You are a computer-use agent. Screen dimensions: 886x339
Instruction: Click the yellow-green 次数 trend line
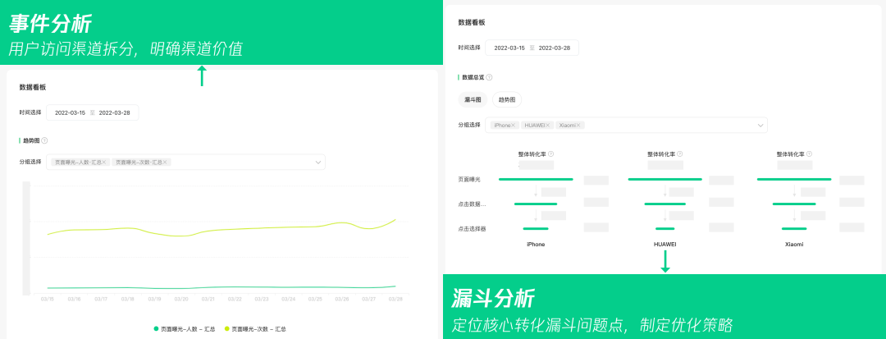coord(221,229)
